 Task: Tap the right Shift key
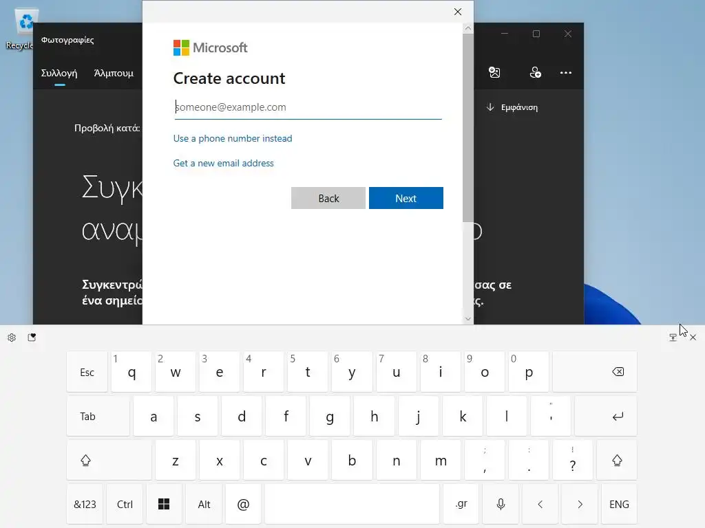click(617, 460)
